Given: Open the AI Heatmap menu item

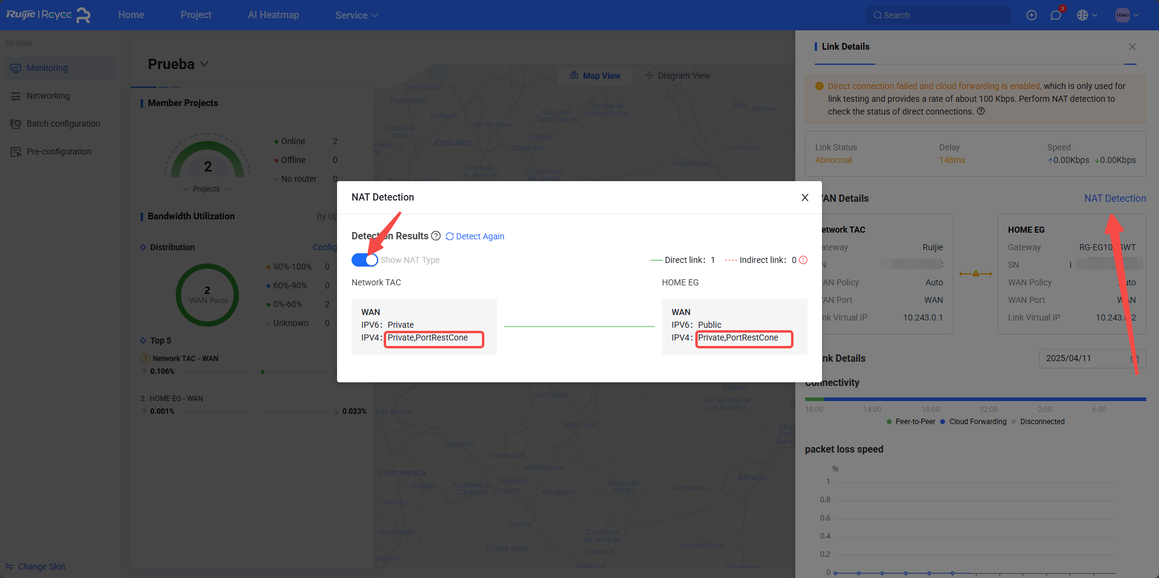Looking at the screenshot, I should [273, 15].
